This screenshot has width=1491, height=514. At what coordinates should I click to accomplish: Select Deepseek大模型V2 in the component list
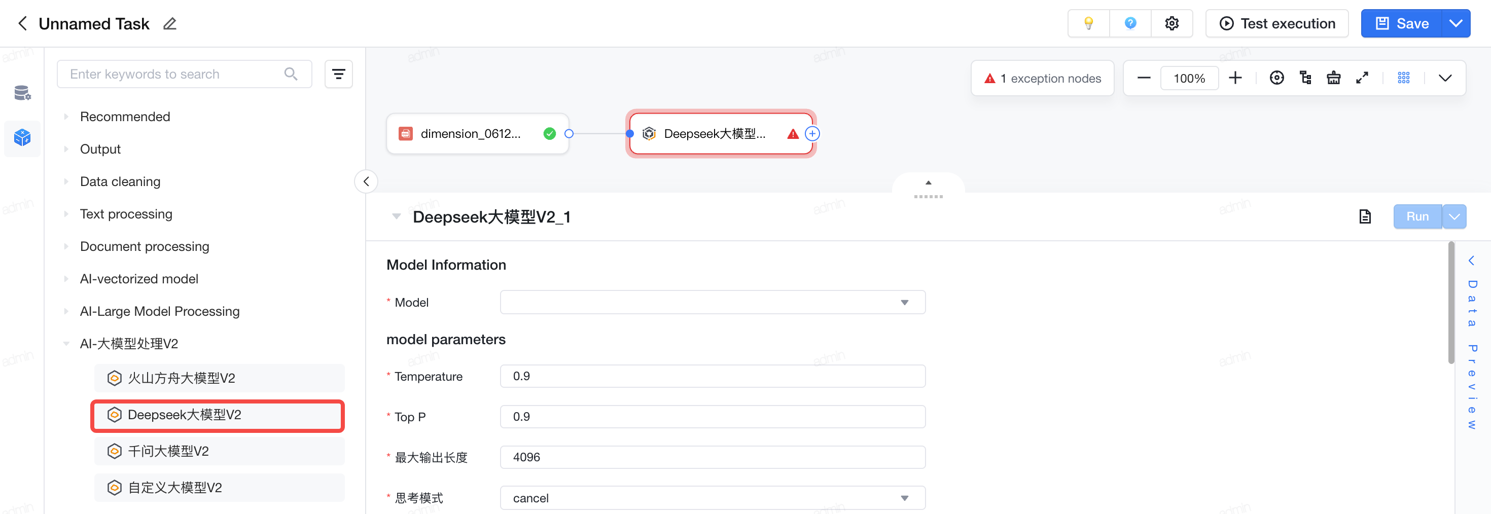point(218,415)
